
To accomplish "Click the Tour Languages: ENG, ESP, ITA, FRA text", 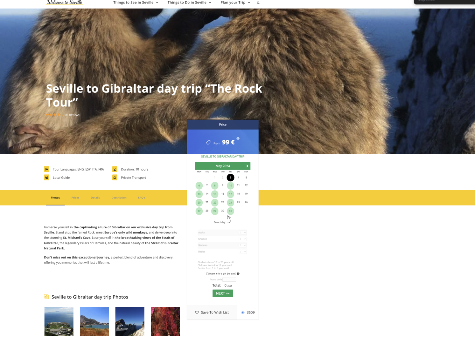I will [78, 169].
